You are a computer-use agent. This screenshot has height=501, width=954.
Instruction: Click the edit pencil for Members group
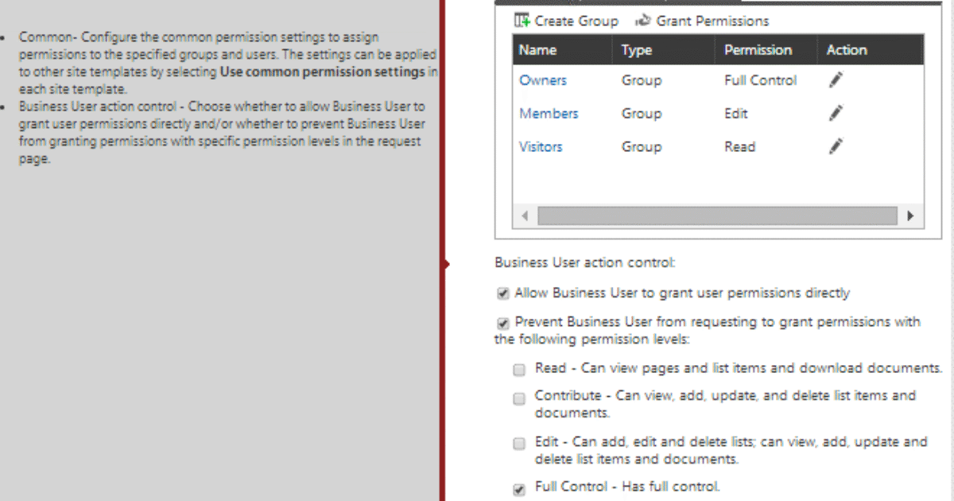[836, 113]
